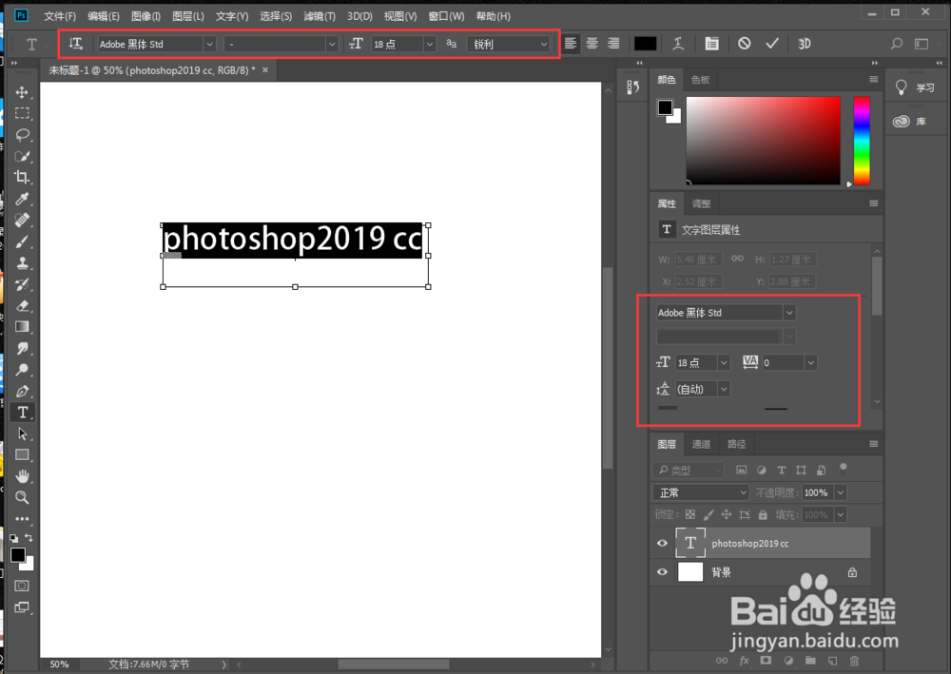The width and height of the screenshot is (951, 674).
Task: Open leading (自动) dropdown
Action: [724, 389]
